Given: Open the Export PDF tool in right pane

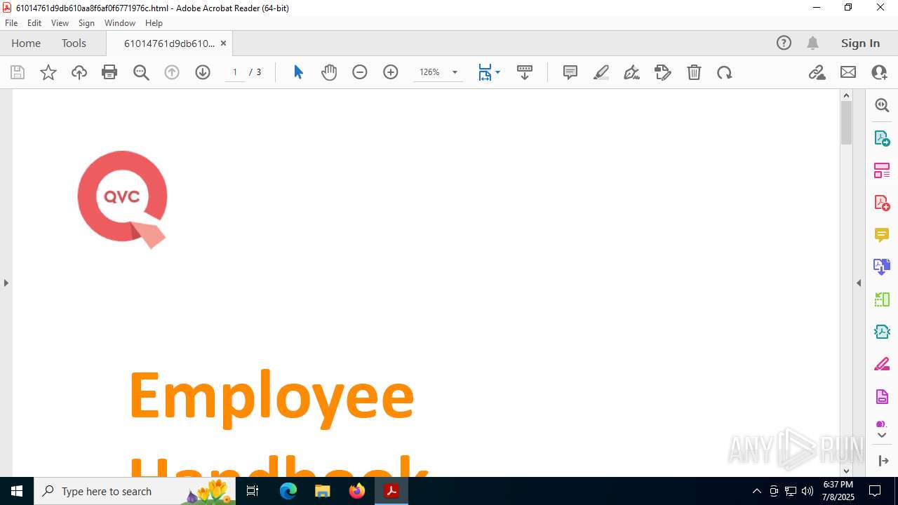Looking at the screenshot, I should pyautogui.click(x=882, y=137).
